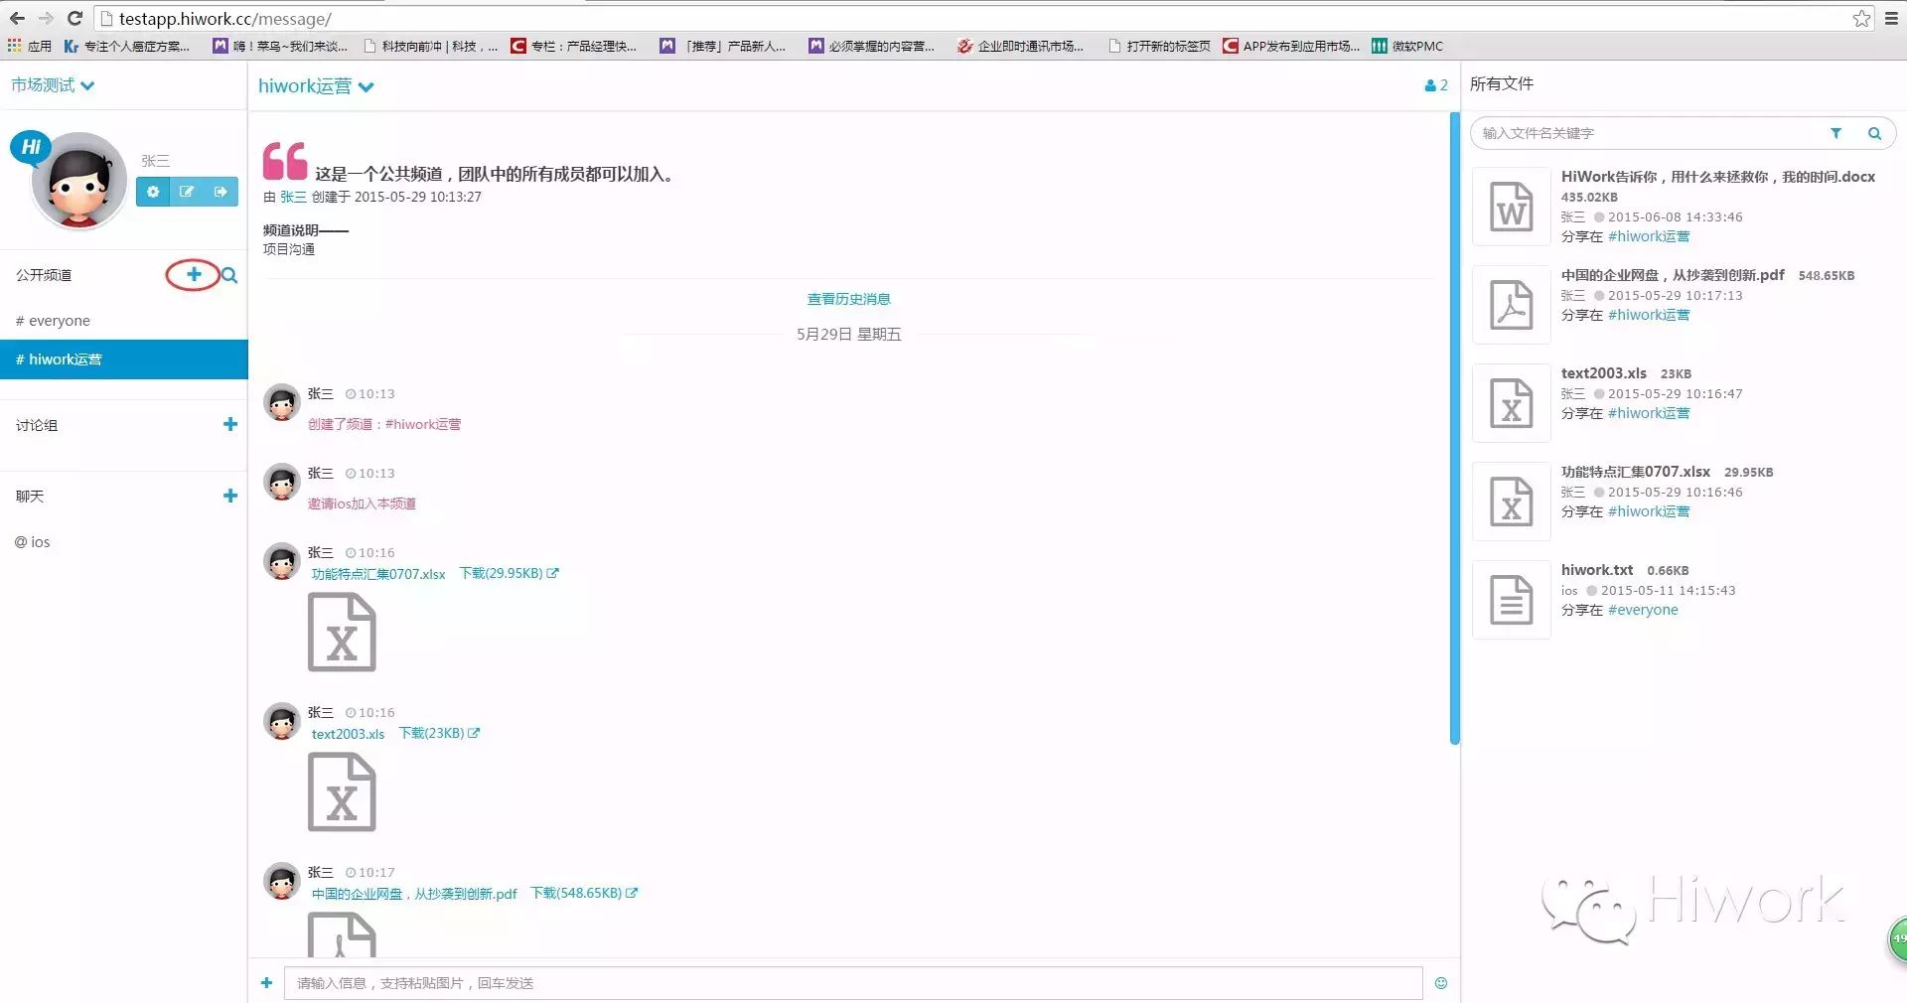The image size is (1907, 1003).
Task: Create a new discussion group with plus
Action: pyautogui.click(x=230, y=424)
